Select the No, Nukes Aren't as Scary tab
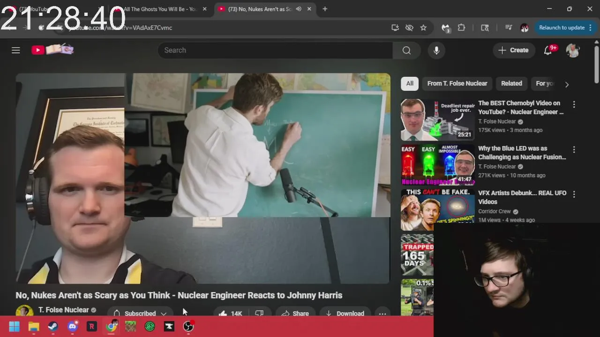This screenshot has width=600, height=337. point(260,9)
